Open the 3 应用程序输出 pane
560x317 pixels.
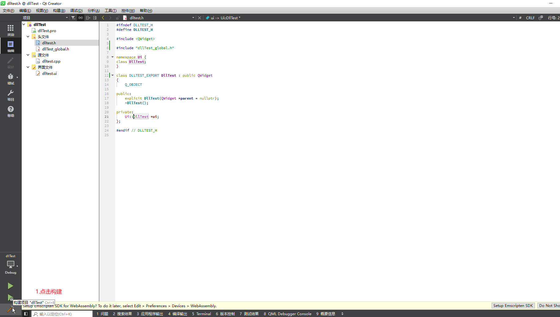(150, 314)
